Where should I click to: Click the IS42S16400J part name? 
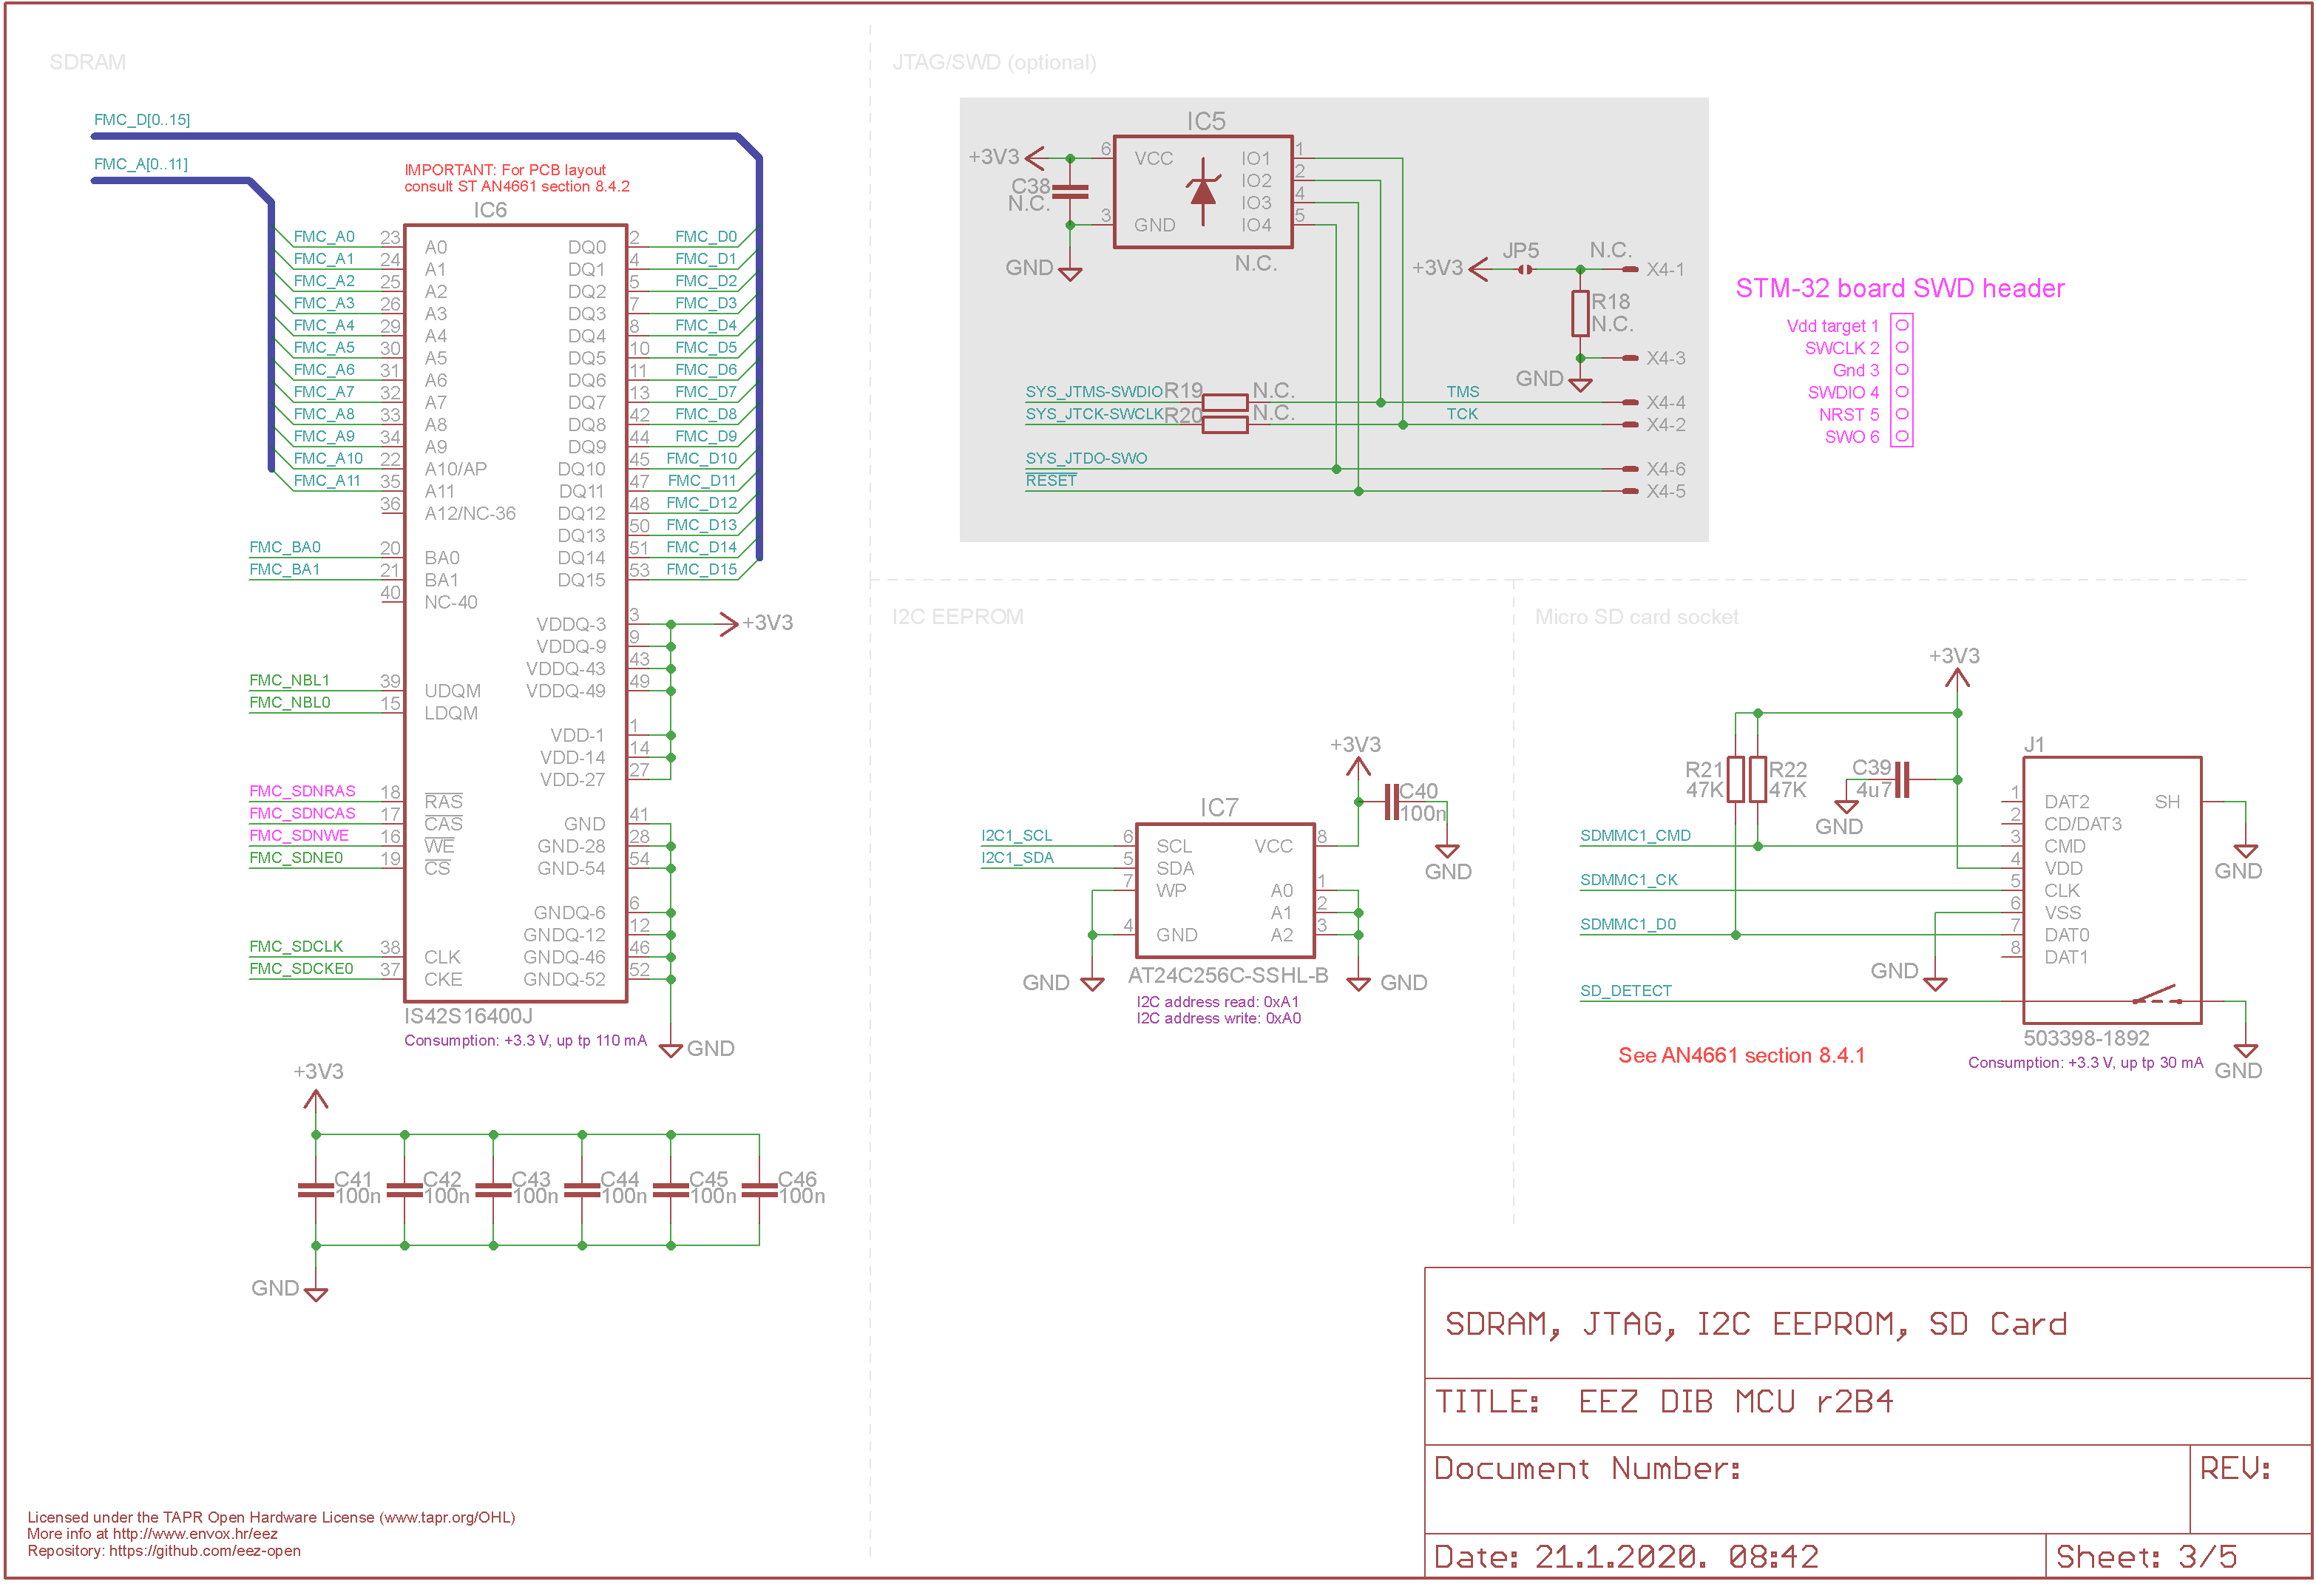pos(467,1016)
